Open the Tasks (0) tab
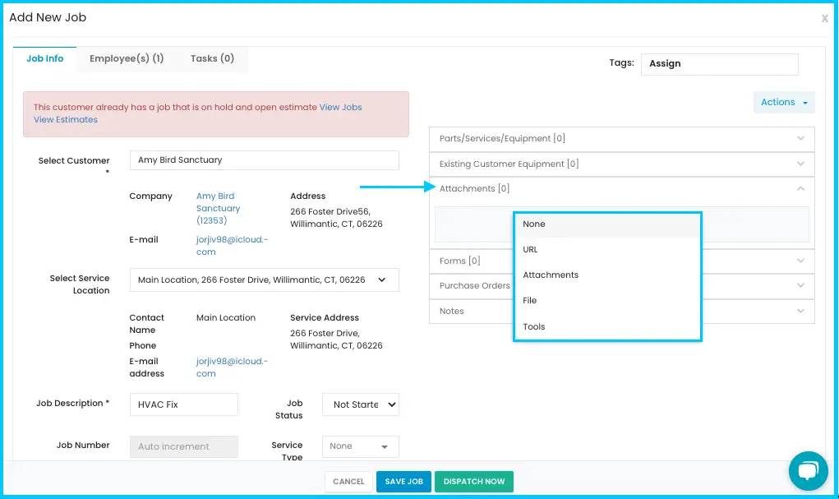Viewport: 839px width, 499px height. click(x=213, y=59)
